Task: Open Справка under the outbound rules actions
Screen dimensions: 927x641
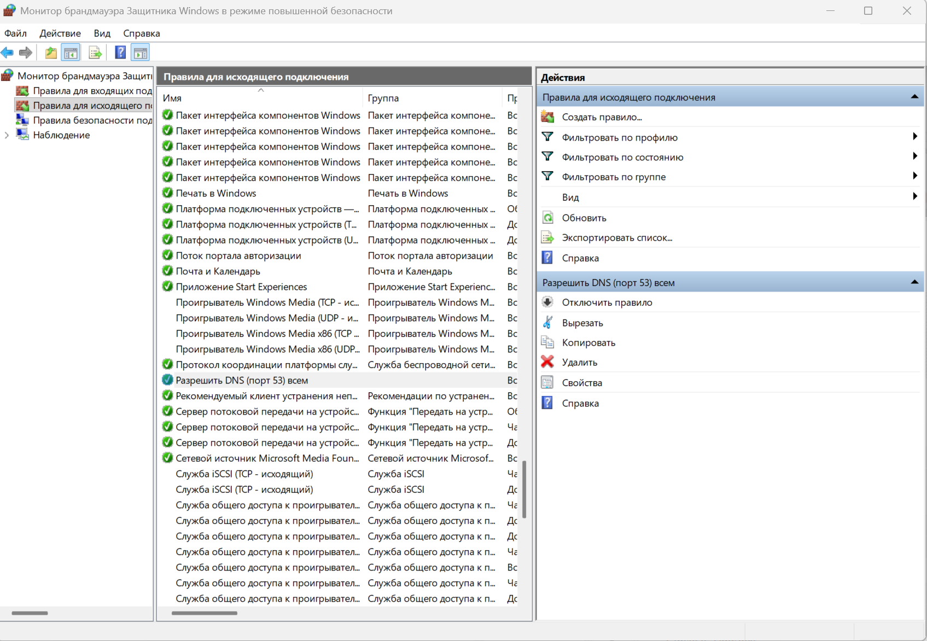Action: tap(580, 258)
